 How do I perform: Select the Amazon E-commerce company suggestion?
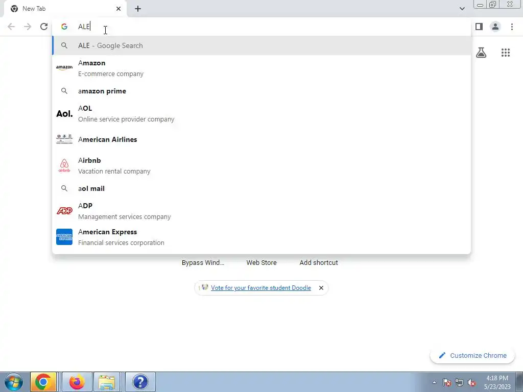coord(261,68)
